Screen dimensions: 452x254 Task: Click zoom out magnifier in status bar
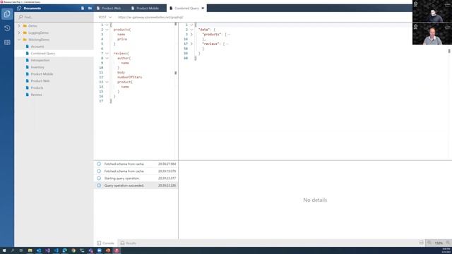(429, 243)
